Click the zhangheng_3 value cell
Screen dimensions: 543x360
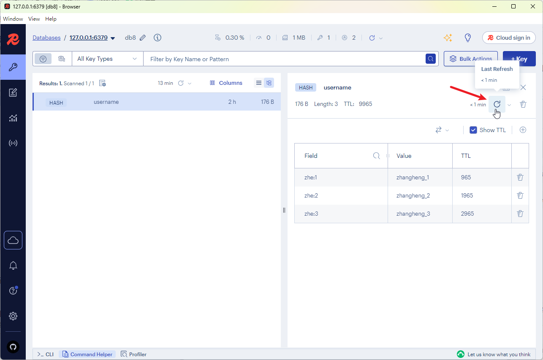(420, 214)
